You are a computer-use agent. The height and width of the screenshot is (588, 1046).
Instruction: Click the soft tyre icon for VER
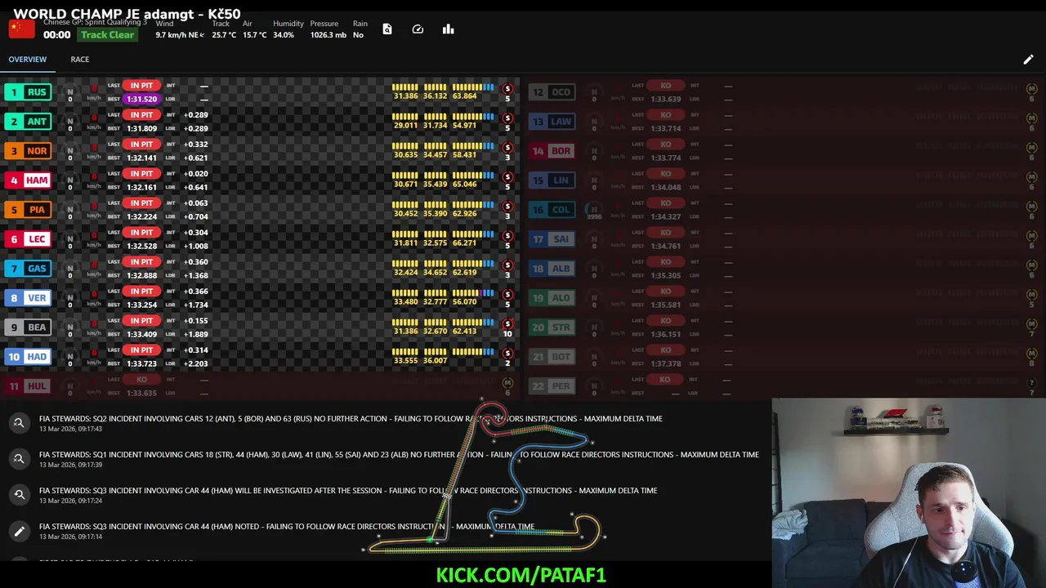[507, 295]
